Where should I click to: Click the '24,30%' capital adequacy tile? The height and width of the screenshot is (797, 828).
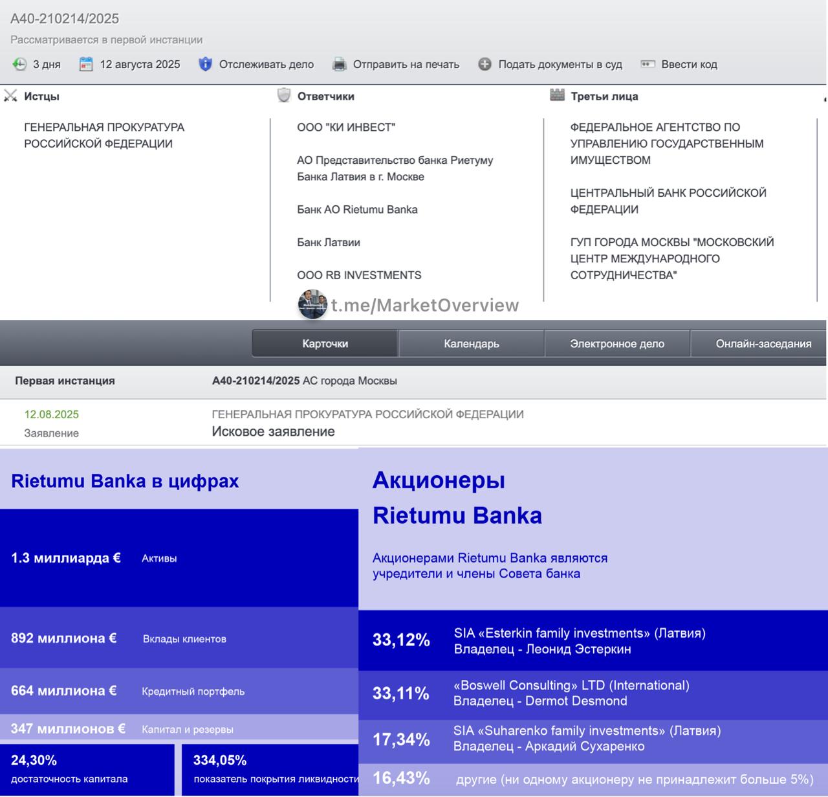pos(87,769)
